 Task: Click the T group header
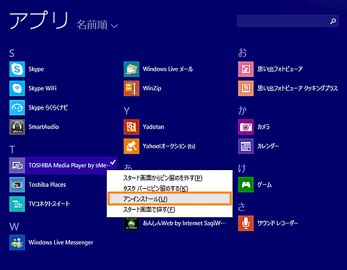pos(12,150)
